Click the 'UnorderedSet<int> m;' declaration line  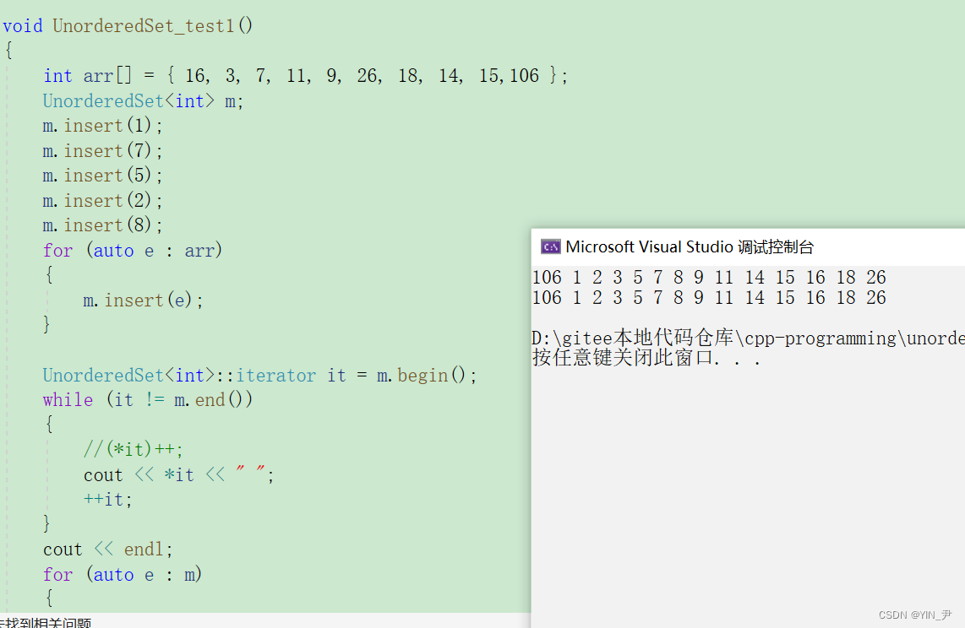[x=143, y=100]
